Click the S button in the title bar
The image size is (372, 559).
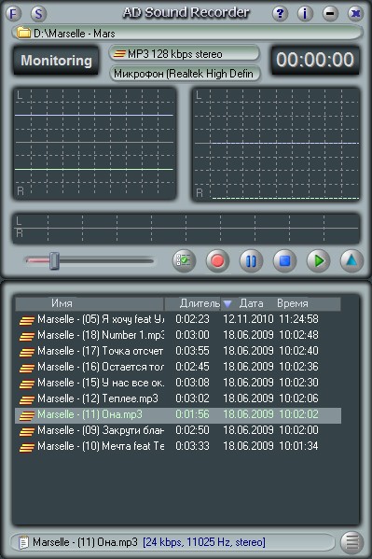point(38,14)
